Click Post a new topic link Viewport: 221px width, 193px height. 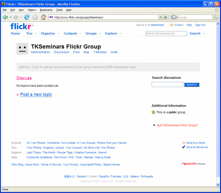(x=36, y=94)
